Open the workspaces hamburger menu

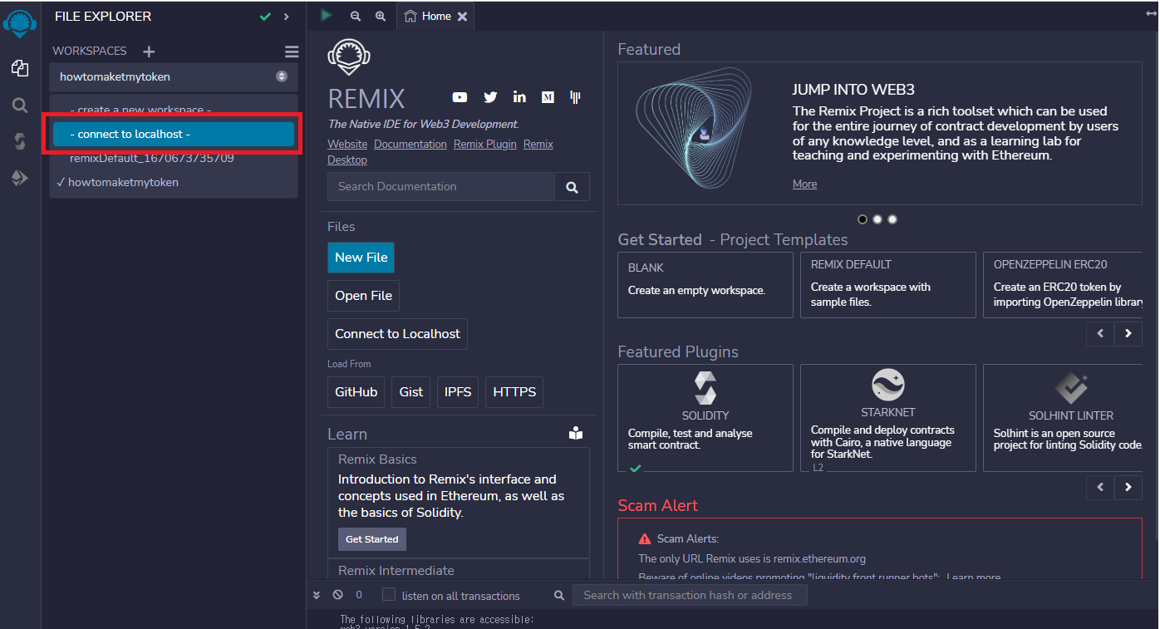[x=291, y=52]
